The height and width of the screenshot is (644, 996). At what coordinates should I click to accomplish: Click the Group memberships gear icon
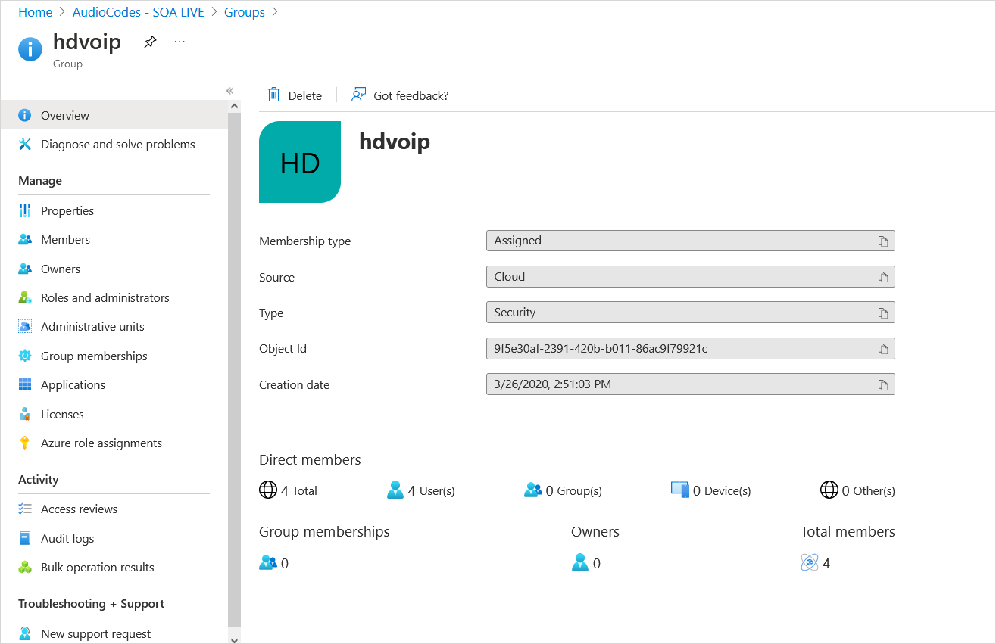click(x=25, y=356)
